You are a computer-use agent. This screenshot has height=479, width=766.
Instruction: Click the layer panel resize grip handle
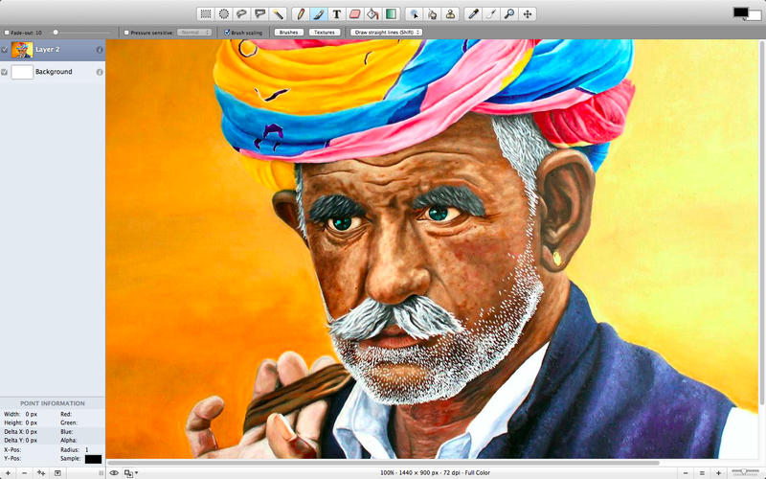tap(101, 473)
